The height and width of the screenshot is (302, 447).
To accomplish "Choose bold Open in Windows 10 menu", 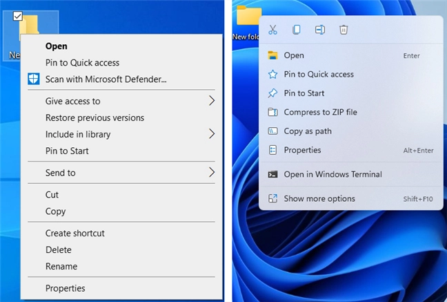I will pos(121,46).
